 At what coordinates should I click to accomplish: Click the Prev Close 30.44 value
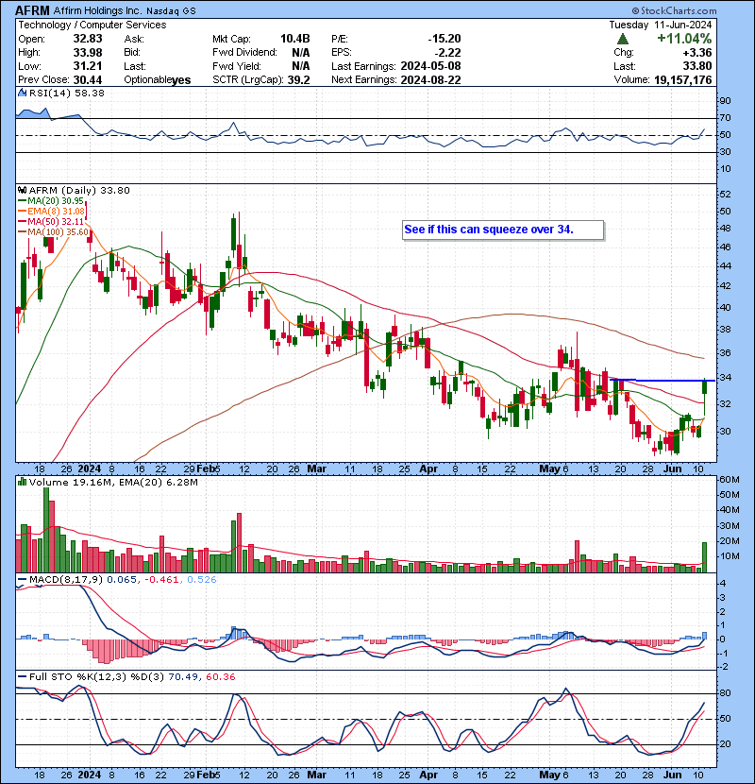[88, 80]
